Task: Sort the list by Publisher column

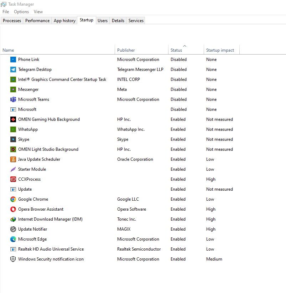Action: click(x=141, y=50)
